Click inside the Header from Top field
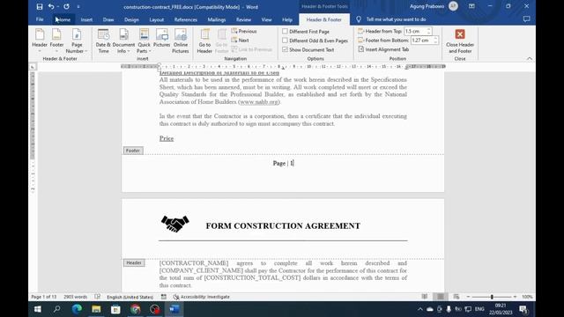This screenshot has height=317, width=564. click(x=415, y=32)
